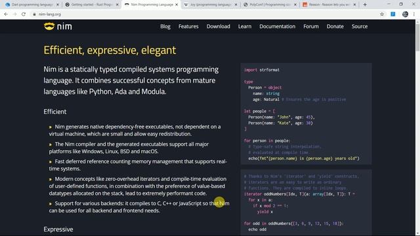Close the Joy programming language tab

[236, 5]
